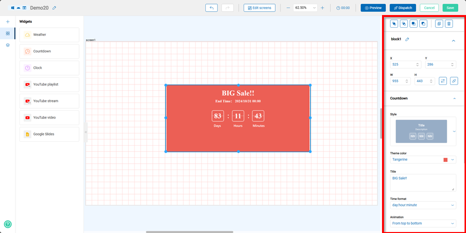The width and height of the screenshot is (466, 233).
Task: Edit the Demo20 project name
Action: [54, 8]
